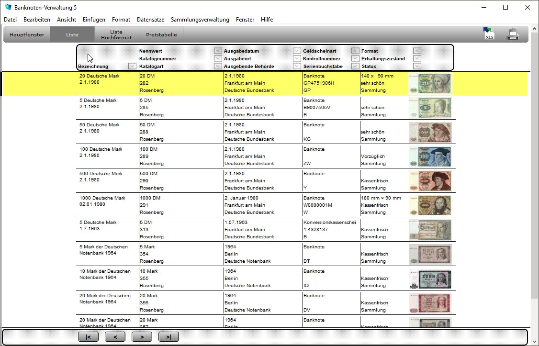Open the Erhaltungszustand dropdown arrow
The height and width of the screenshot is (346, 539).
(417, 59)
